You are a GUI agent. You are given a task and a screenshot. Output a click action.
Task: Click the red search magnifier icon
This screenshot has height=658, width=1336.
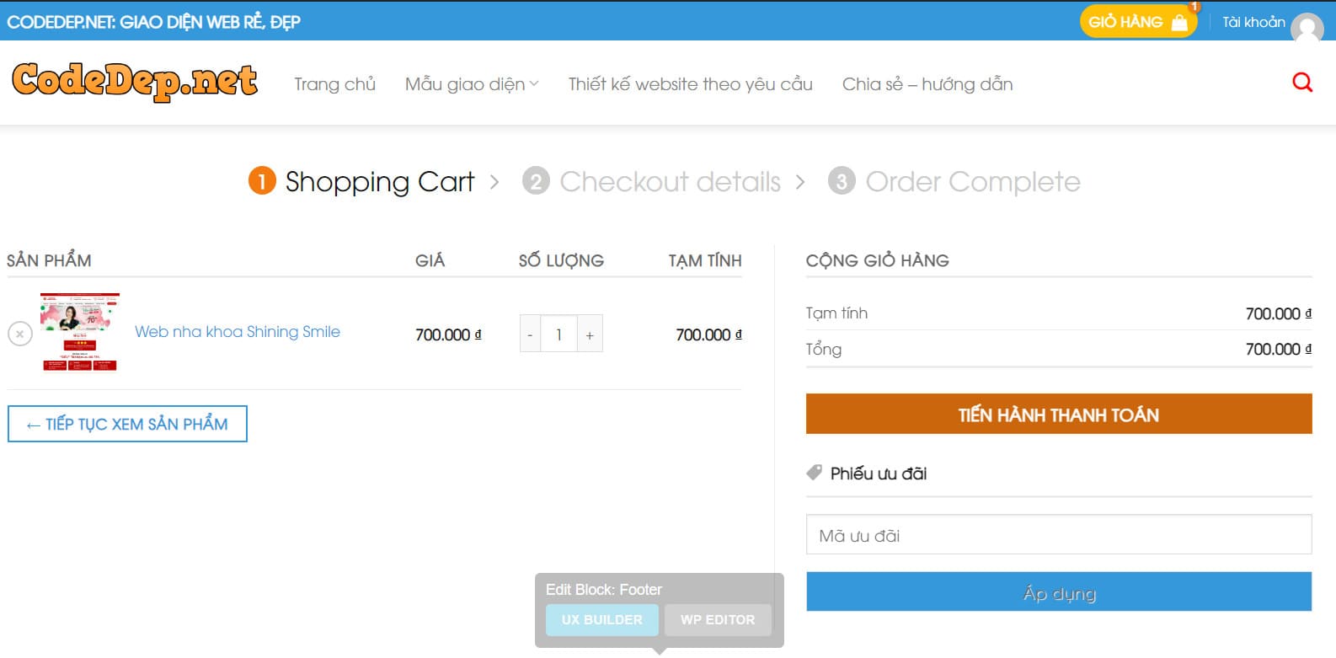(1301, 83)
